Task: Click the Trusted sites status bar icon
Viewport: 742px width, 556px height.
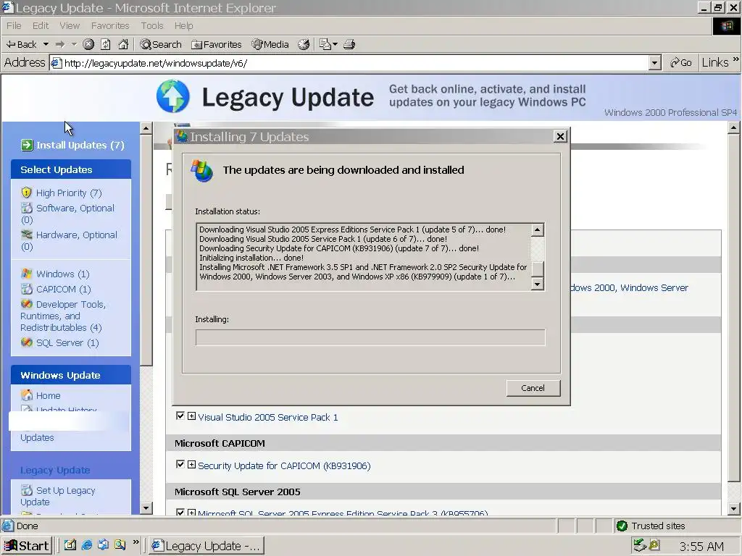Action: coord(622,526)
